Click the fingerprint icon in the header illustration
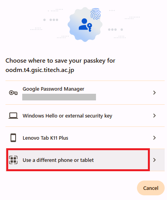 [x=96, y=14]
